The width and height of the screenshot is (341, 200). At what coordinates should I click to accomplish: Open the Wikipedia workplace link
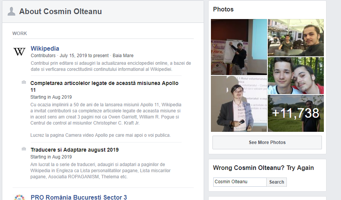(x=45, y=48)
